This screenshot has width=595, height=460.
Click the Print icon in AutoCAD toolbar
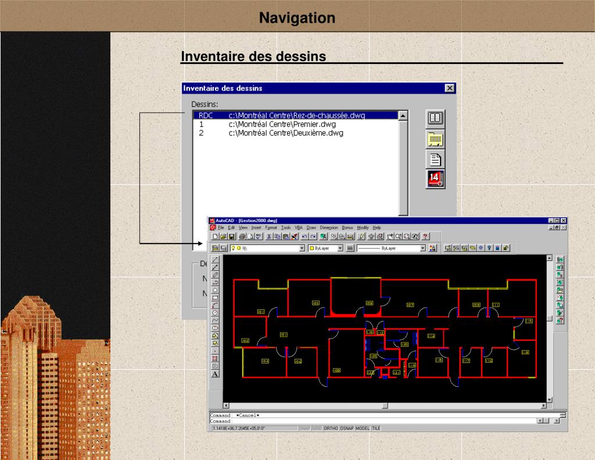[x=242, y=236]
